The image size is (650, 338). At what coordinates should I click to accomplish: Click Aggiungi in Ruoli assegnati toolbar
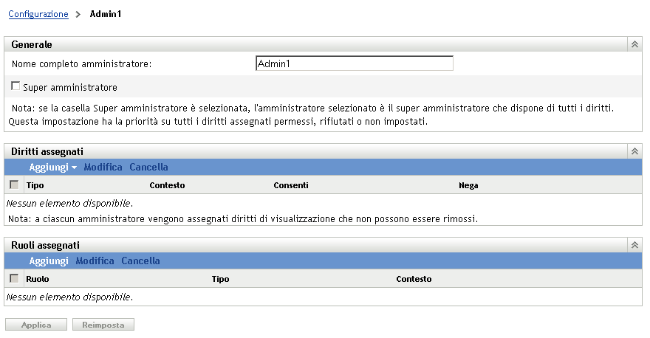click(x=49, y=261)
